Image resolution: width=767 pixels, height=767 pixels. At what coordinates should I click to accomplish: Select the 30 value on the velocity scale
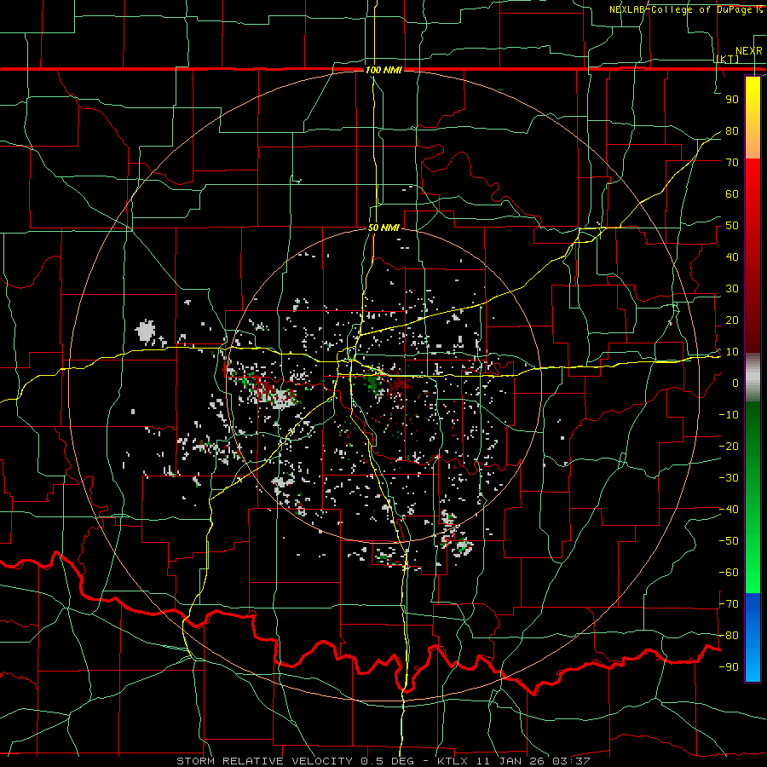(x=732, y=289)
